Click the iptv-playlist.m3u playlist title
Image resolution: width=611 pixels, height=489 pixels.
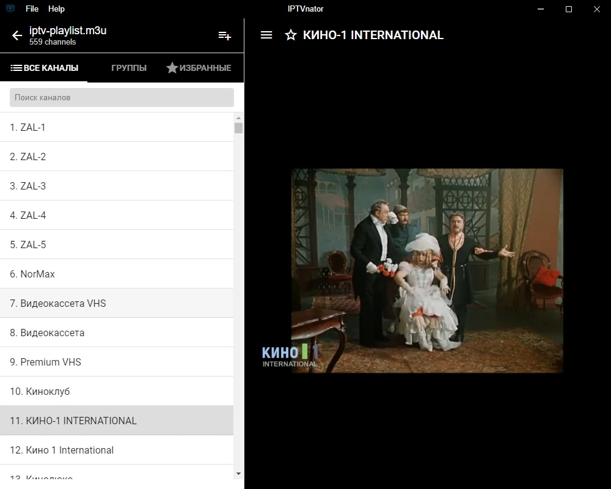point(68,31)
